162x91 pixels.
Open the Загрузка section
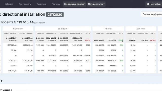coord(41,4)
